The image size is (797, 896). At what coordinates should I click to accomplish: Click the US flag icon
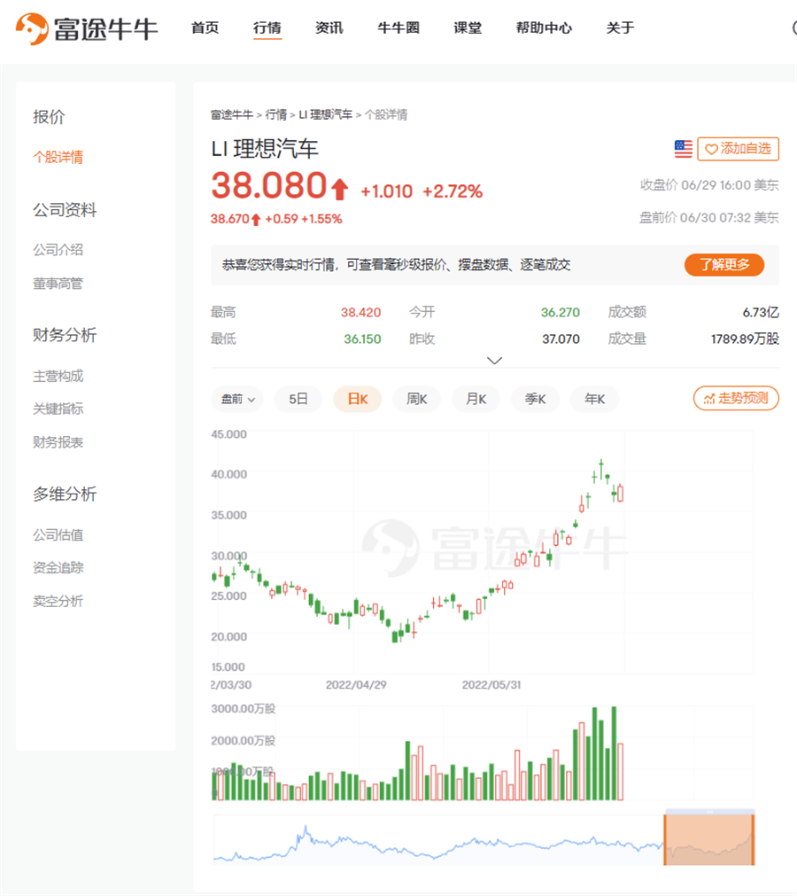click(683, 149)
